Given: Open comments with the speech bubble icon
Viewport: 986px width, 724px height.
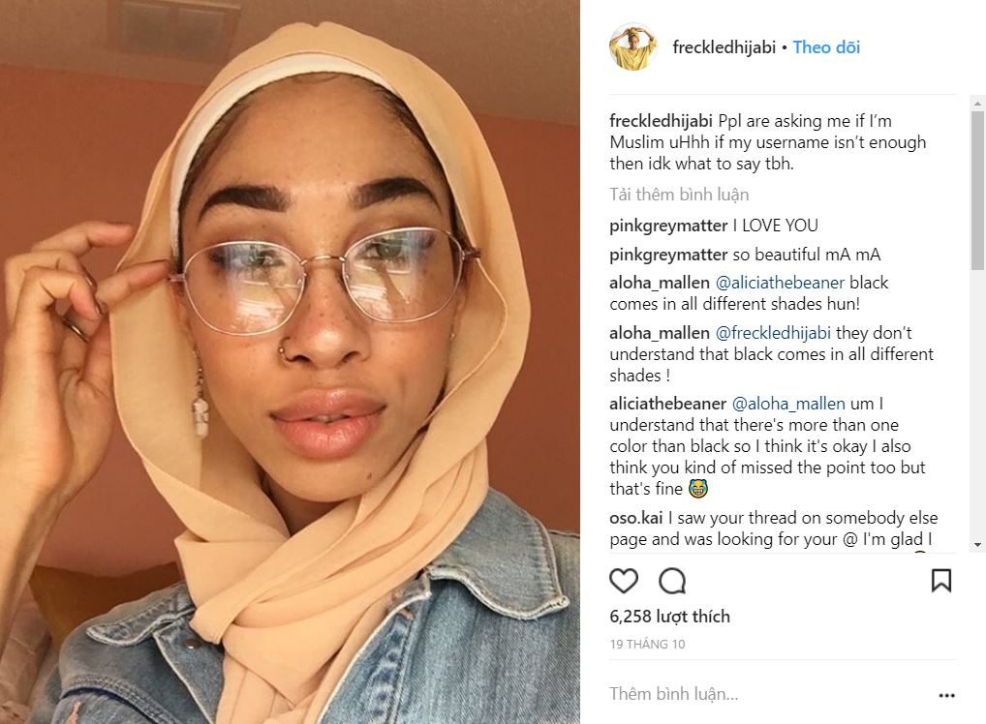Looking at the screenshot, I should pyautogui.click(x=672, y=581).
